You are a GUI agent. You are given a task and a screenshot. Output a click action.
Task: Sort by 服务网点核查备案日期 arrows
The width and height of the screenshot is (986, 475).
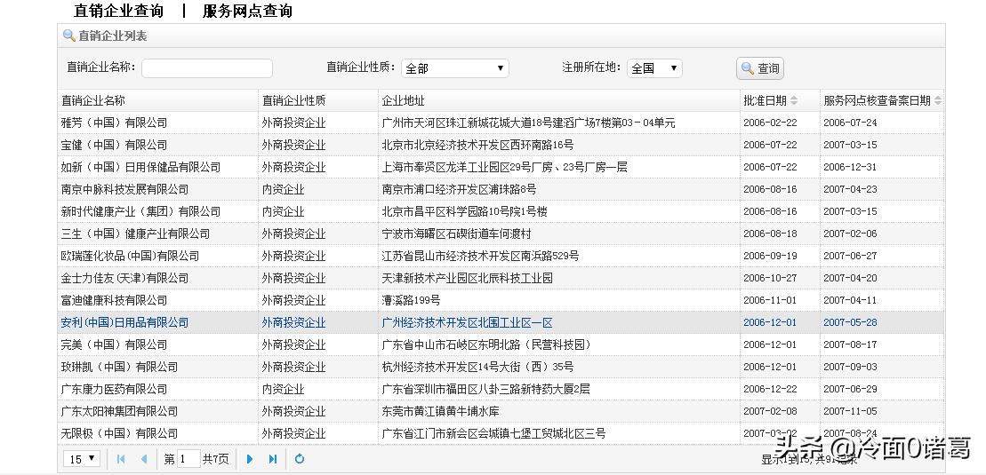click(938, 100)
